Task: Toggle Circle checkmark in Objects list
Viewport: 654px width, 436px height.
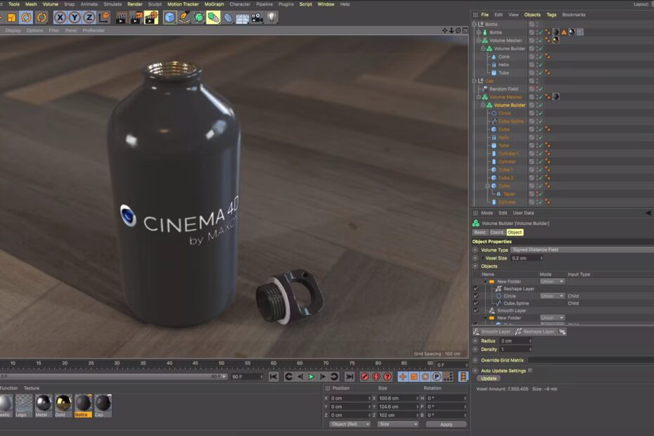Action: coord(476,296)
